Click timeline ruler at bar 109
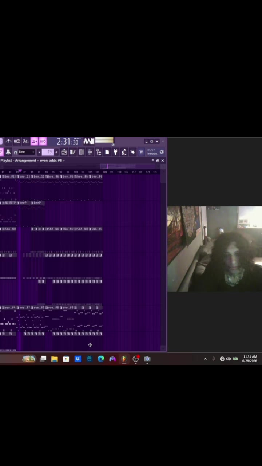The width and height of the screenshot is (262, 466). (105, 172)
